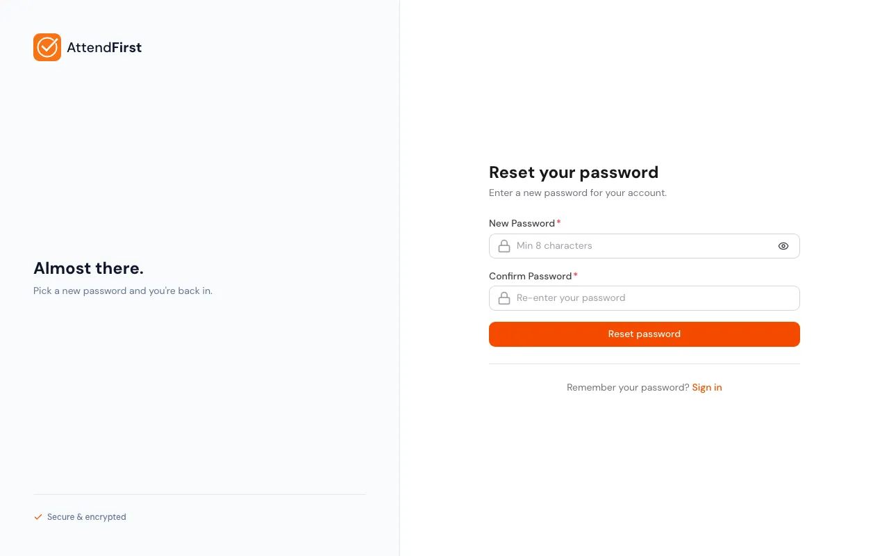
Task: Click the New Password label
Action: [x=522, y=223]
